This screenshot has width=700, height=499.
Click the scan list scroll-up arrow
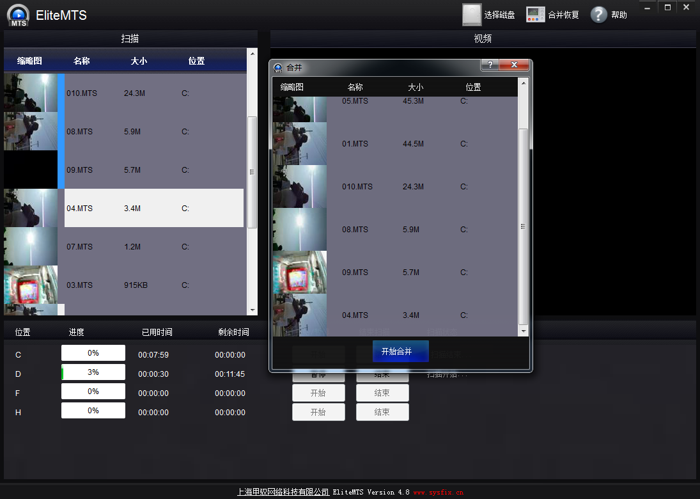[253, 54]
